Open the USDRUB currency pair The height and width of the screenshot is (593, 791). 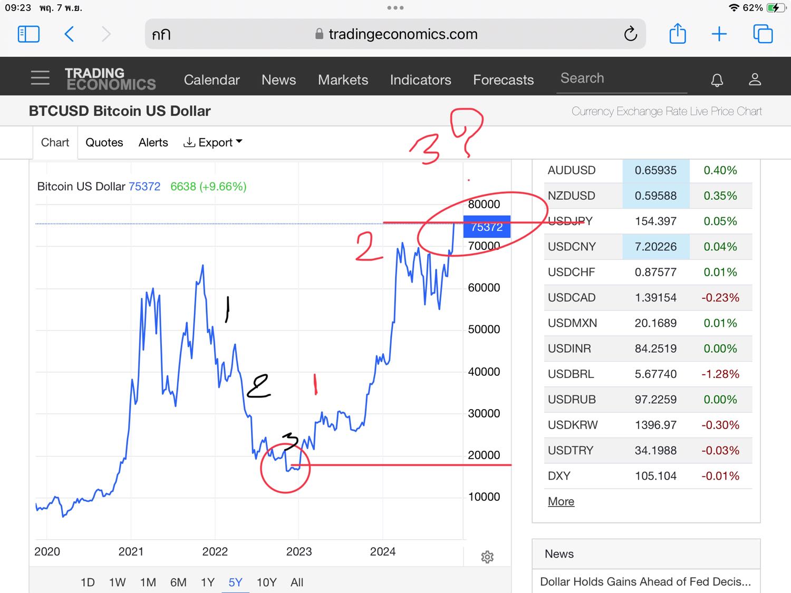(572, 400)
